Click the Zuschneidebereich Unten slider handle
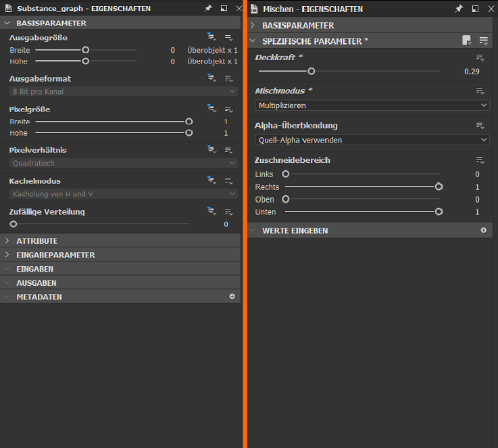 pos(439,211)
